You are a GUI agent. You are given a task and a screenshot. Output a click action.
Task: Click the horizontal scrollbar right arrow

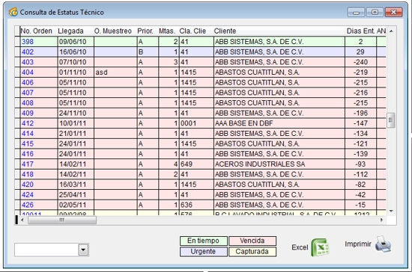click(381, 220)
